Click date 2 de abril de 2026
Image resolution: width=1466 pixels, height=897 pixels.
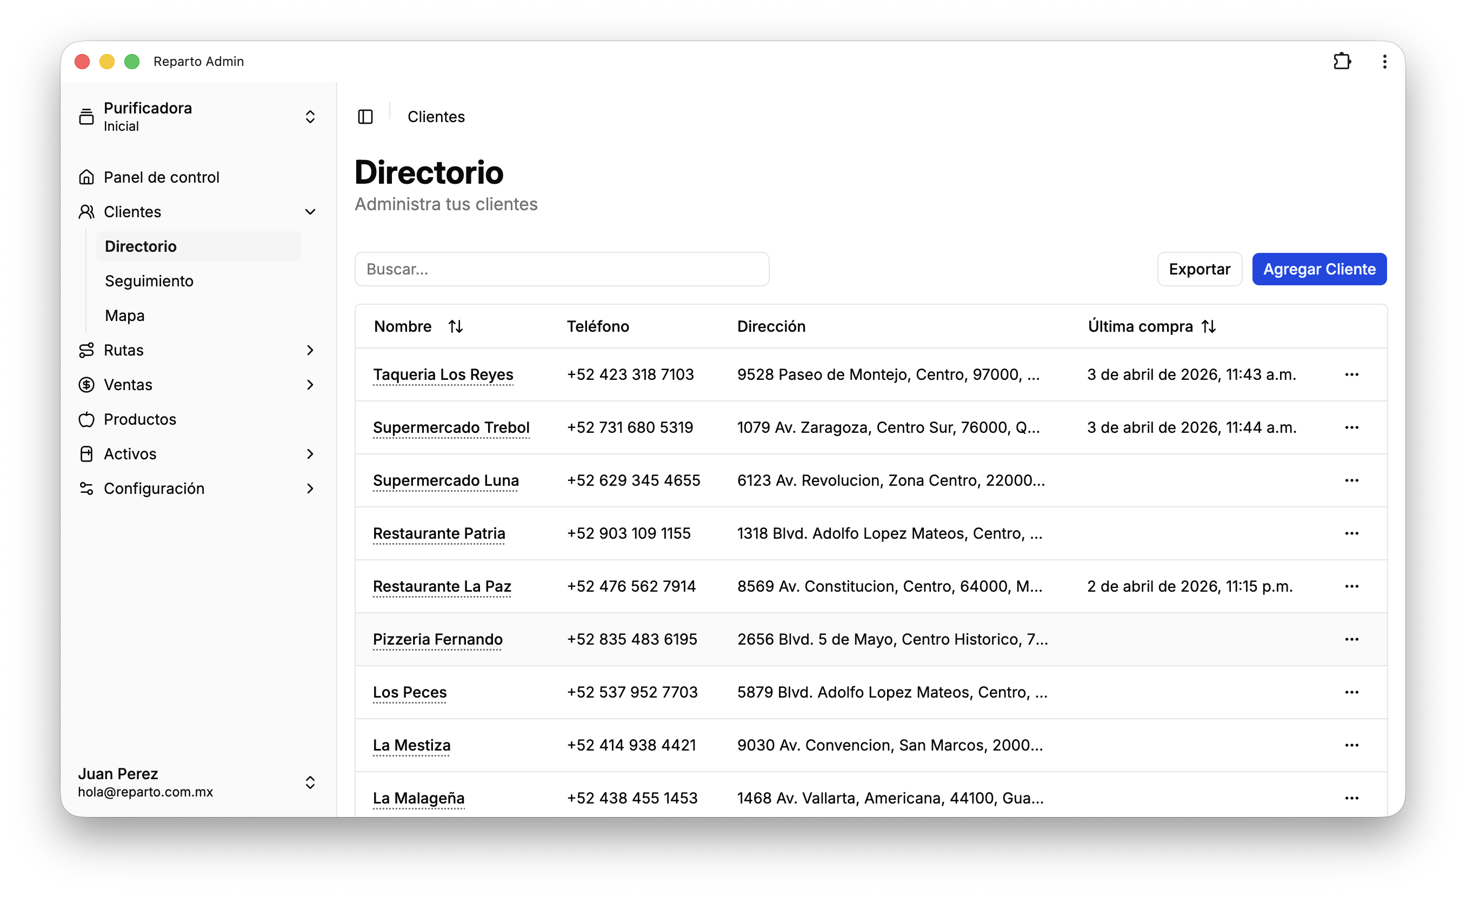pos(1190,586)
